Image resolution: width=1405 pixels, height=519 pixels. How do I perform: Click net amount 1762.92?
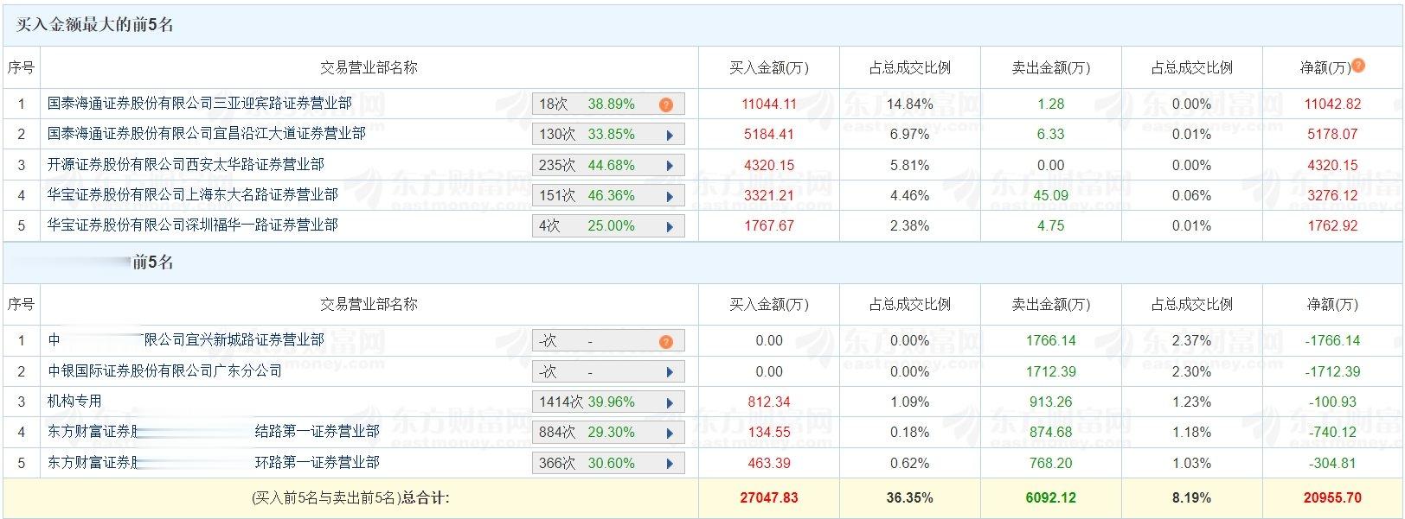1332,225
